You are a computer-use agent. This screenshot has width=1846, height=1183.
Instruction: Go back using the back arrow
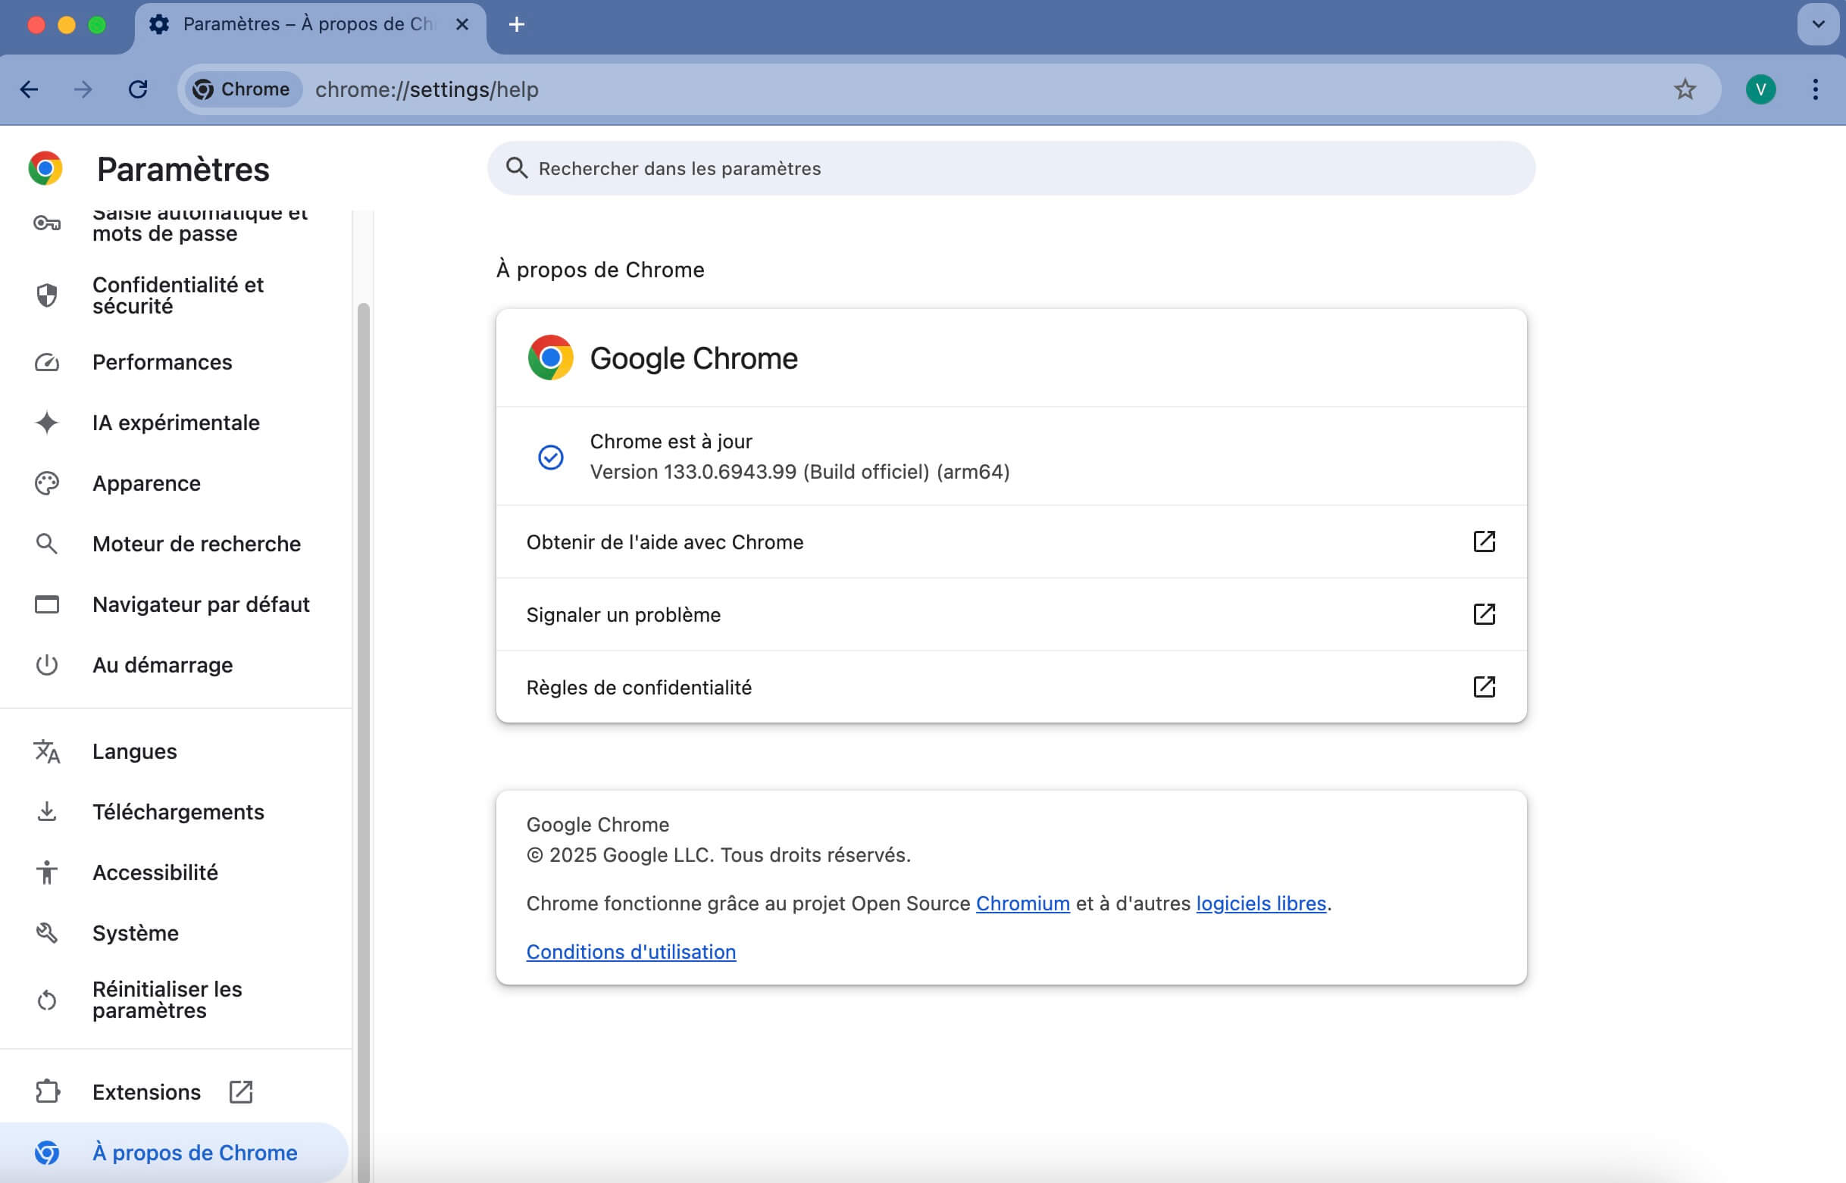[30, 89]
